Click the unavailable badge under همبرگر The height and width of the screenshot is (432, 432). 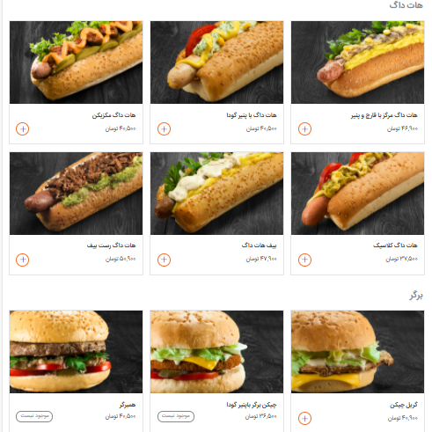tap(34, 416)
